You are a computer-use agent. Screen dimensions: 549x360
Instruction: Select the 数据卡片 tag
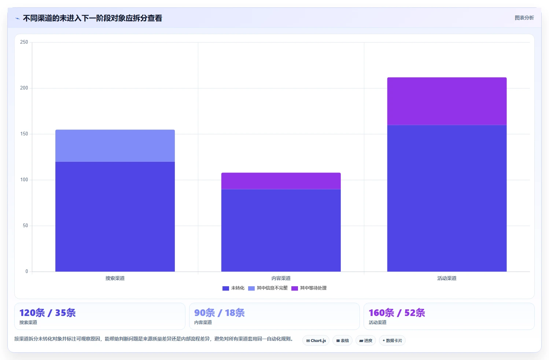[392, 341]
